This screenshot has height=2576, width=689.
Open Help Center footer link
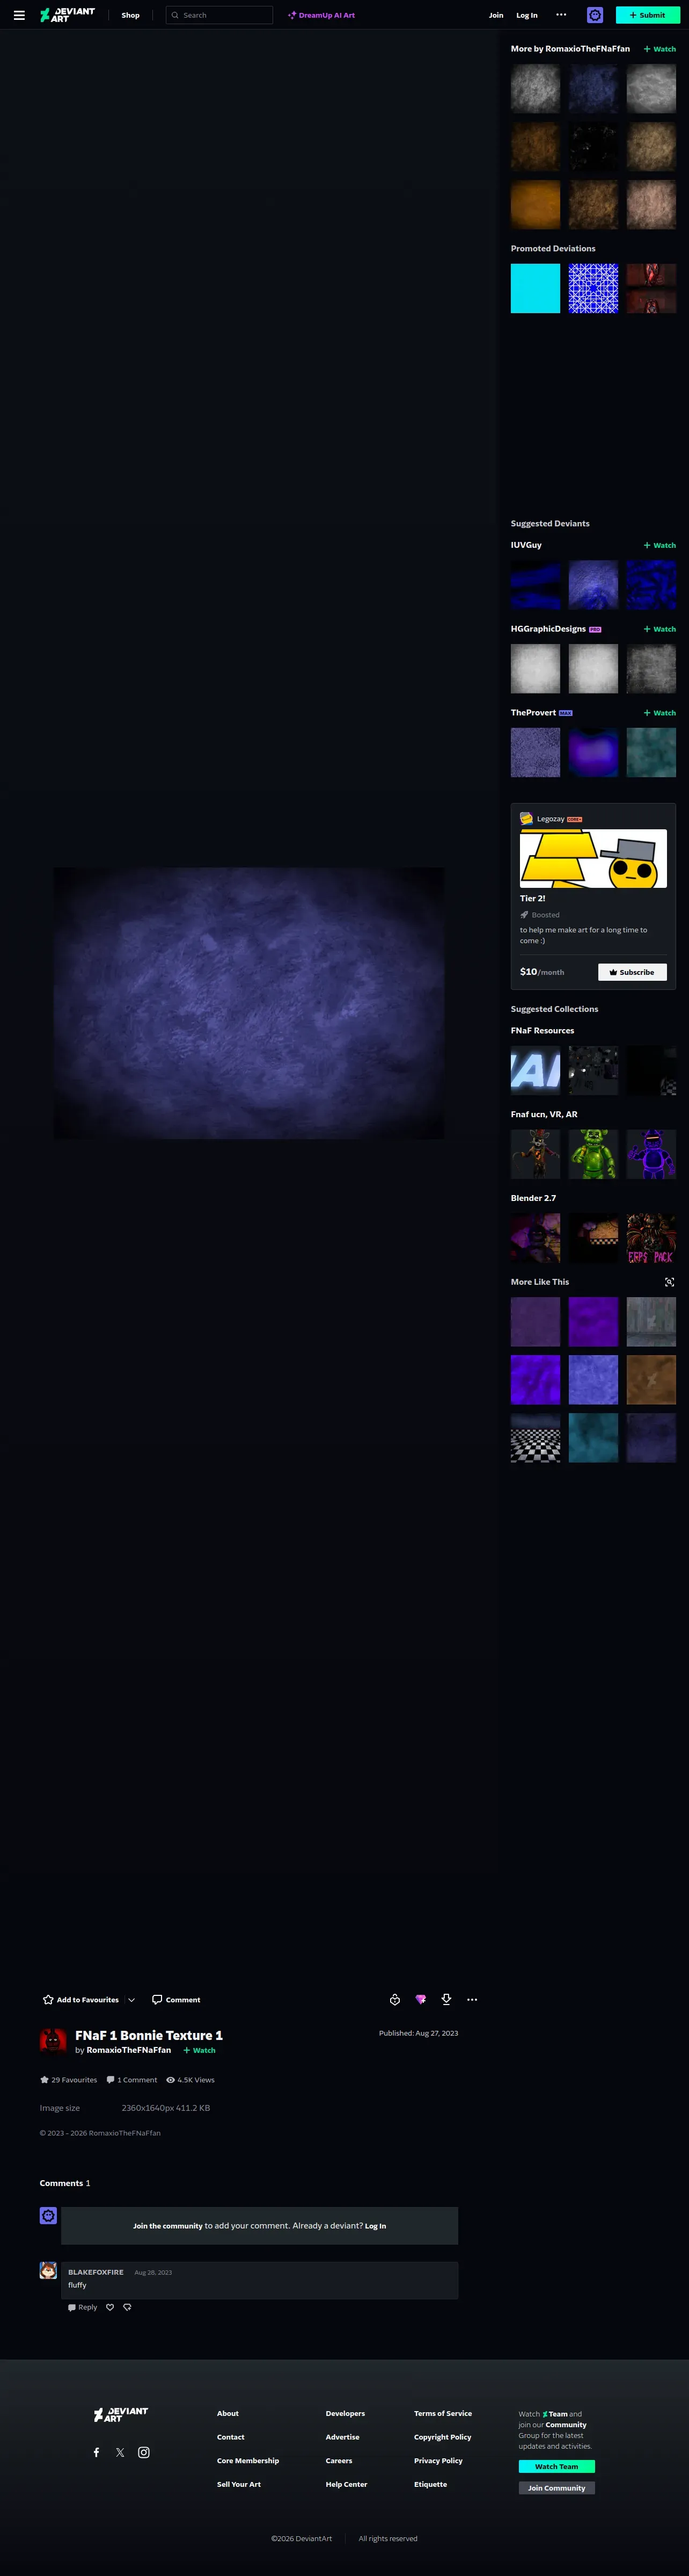[x=347, y=2484]
